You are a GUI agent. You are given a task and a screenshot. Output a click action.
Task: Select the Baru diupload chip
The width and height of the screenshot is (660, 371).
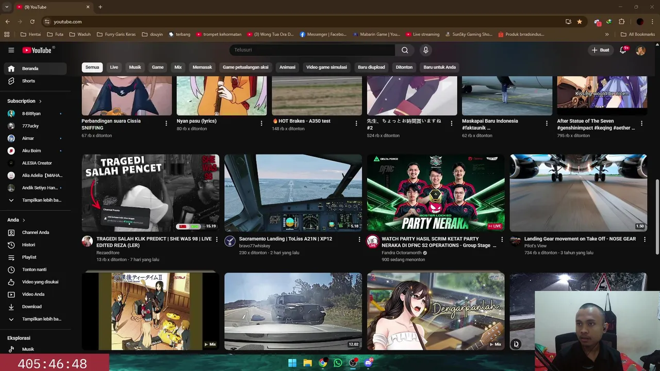pyautogui.click(x=371, y=67)
